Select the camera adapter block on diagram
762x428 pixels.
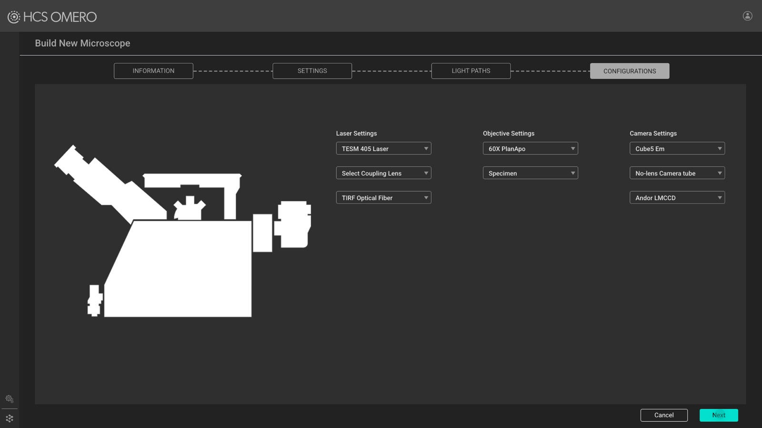[262, 233]
